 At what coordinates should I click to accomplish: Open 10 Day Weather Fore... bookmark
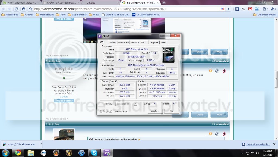pyautogui.click(x=146, y=15)
